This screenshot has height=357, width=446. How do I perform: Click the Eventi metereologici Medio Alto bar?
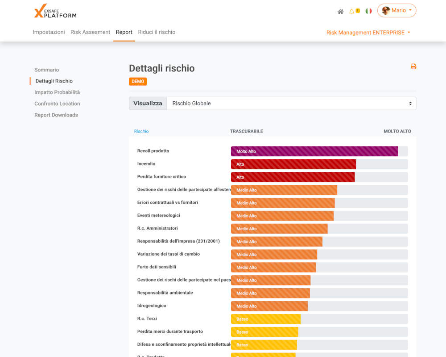[282, 216]
